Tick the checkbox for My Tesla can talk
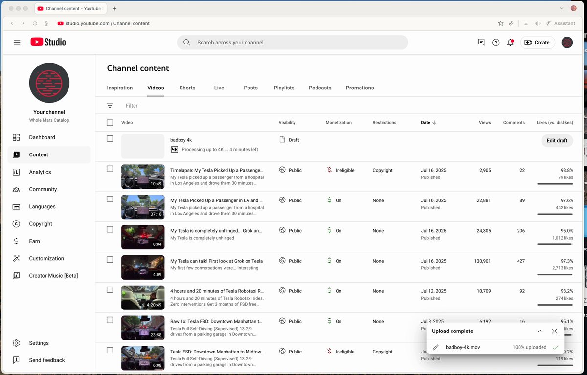Screen dimensions: 587x375 [110, 260]
